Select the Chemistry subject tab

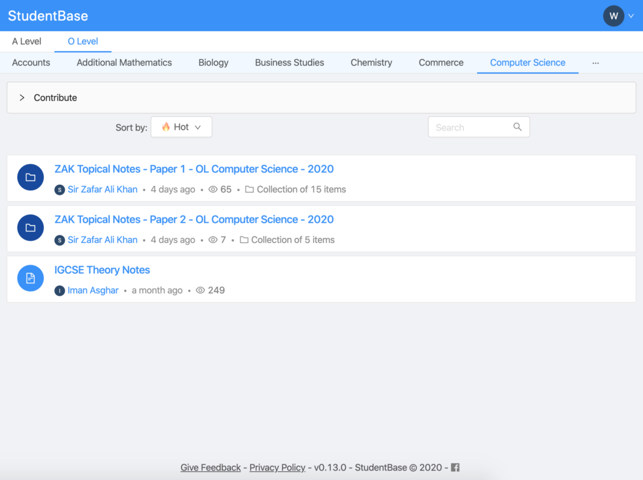pyautogui.click(x=371, y=63)
